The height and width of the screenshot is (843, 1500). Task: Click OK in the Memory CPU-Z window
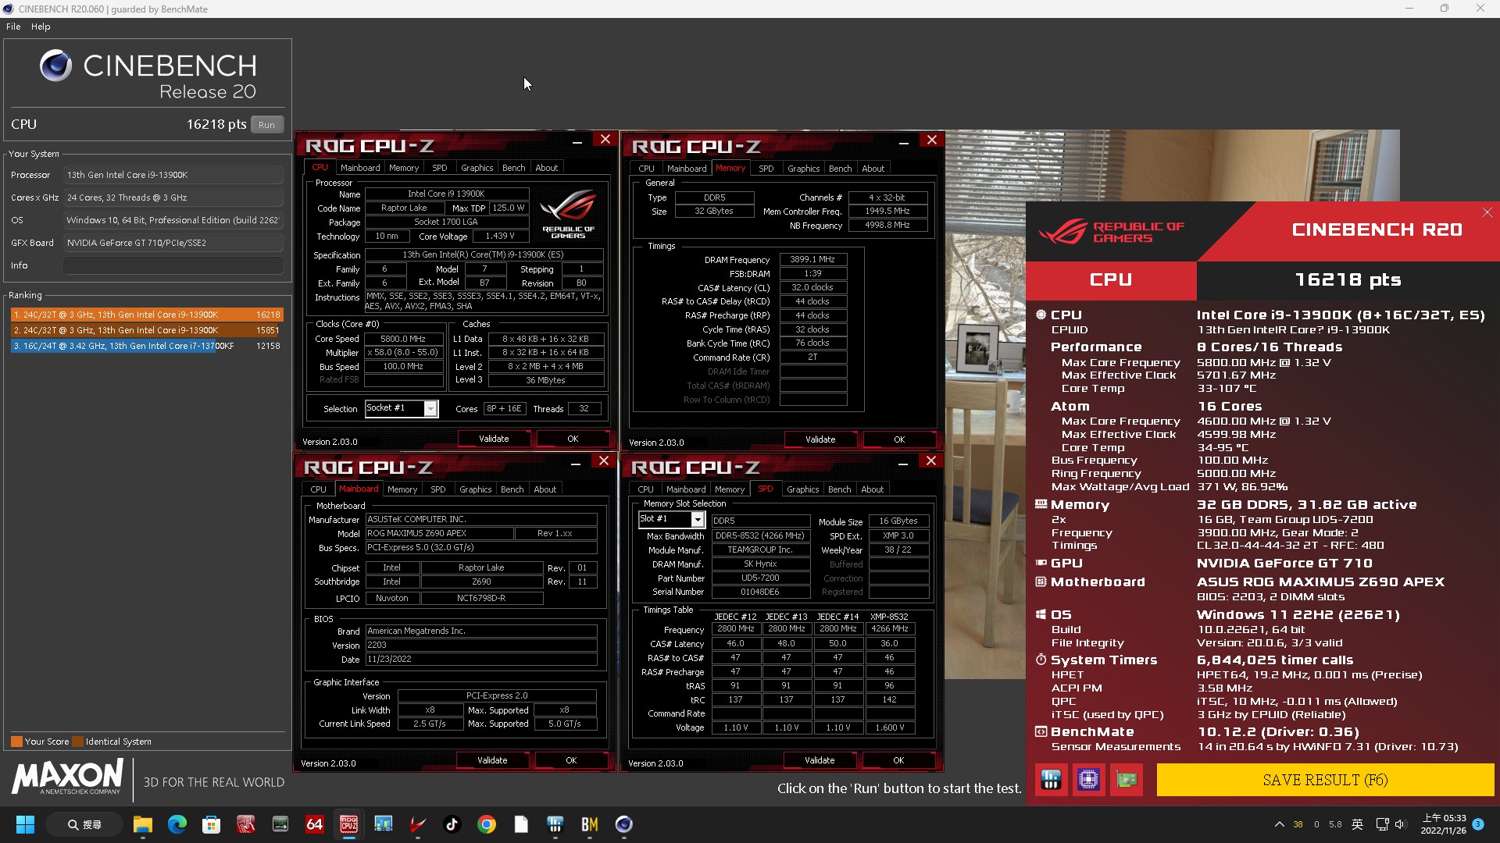click(899, 439)
